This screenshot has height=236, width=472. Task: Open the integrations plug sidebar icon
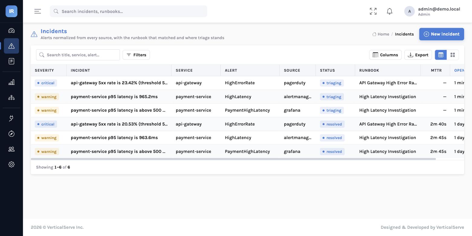point(11,118)
